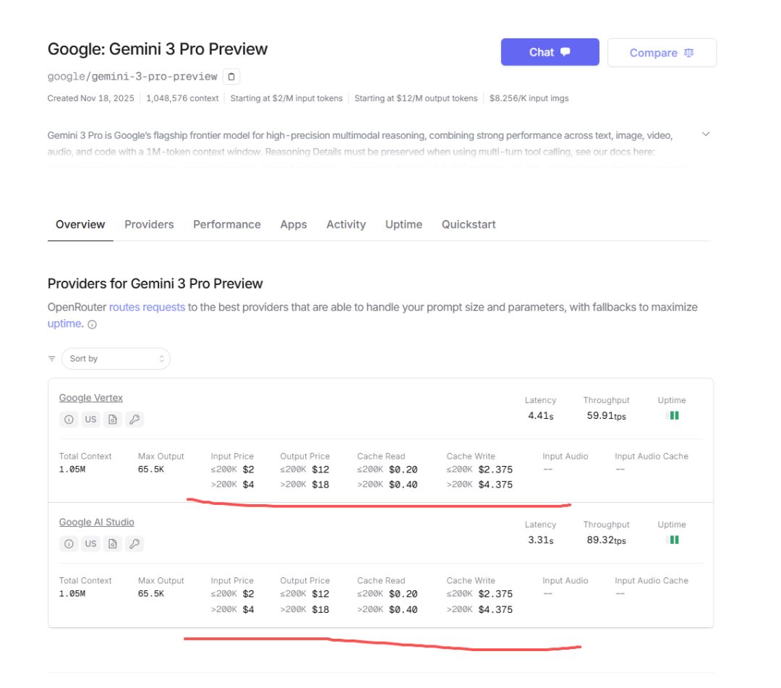Click the filter icon beside Sort by
Viewport: 781px width, 688px height.
pos(52,359)
